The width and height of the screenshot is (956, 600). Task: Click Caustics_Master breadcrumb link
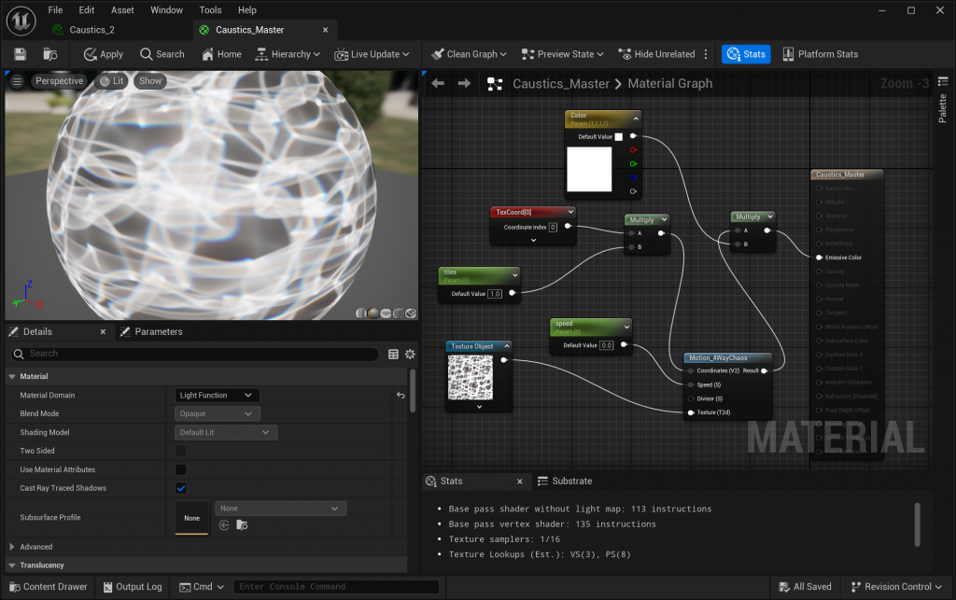pyautogui.click(x=561, y=84)
